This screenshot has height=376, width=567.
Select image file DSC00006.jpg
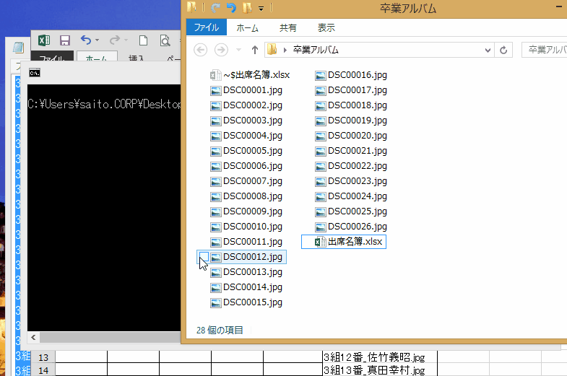click(246, 166)
